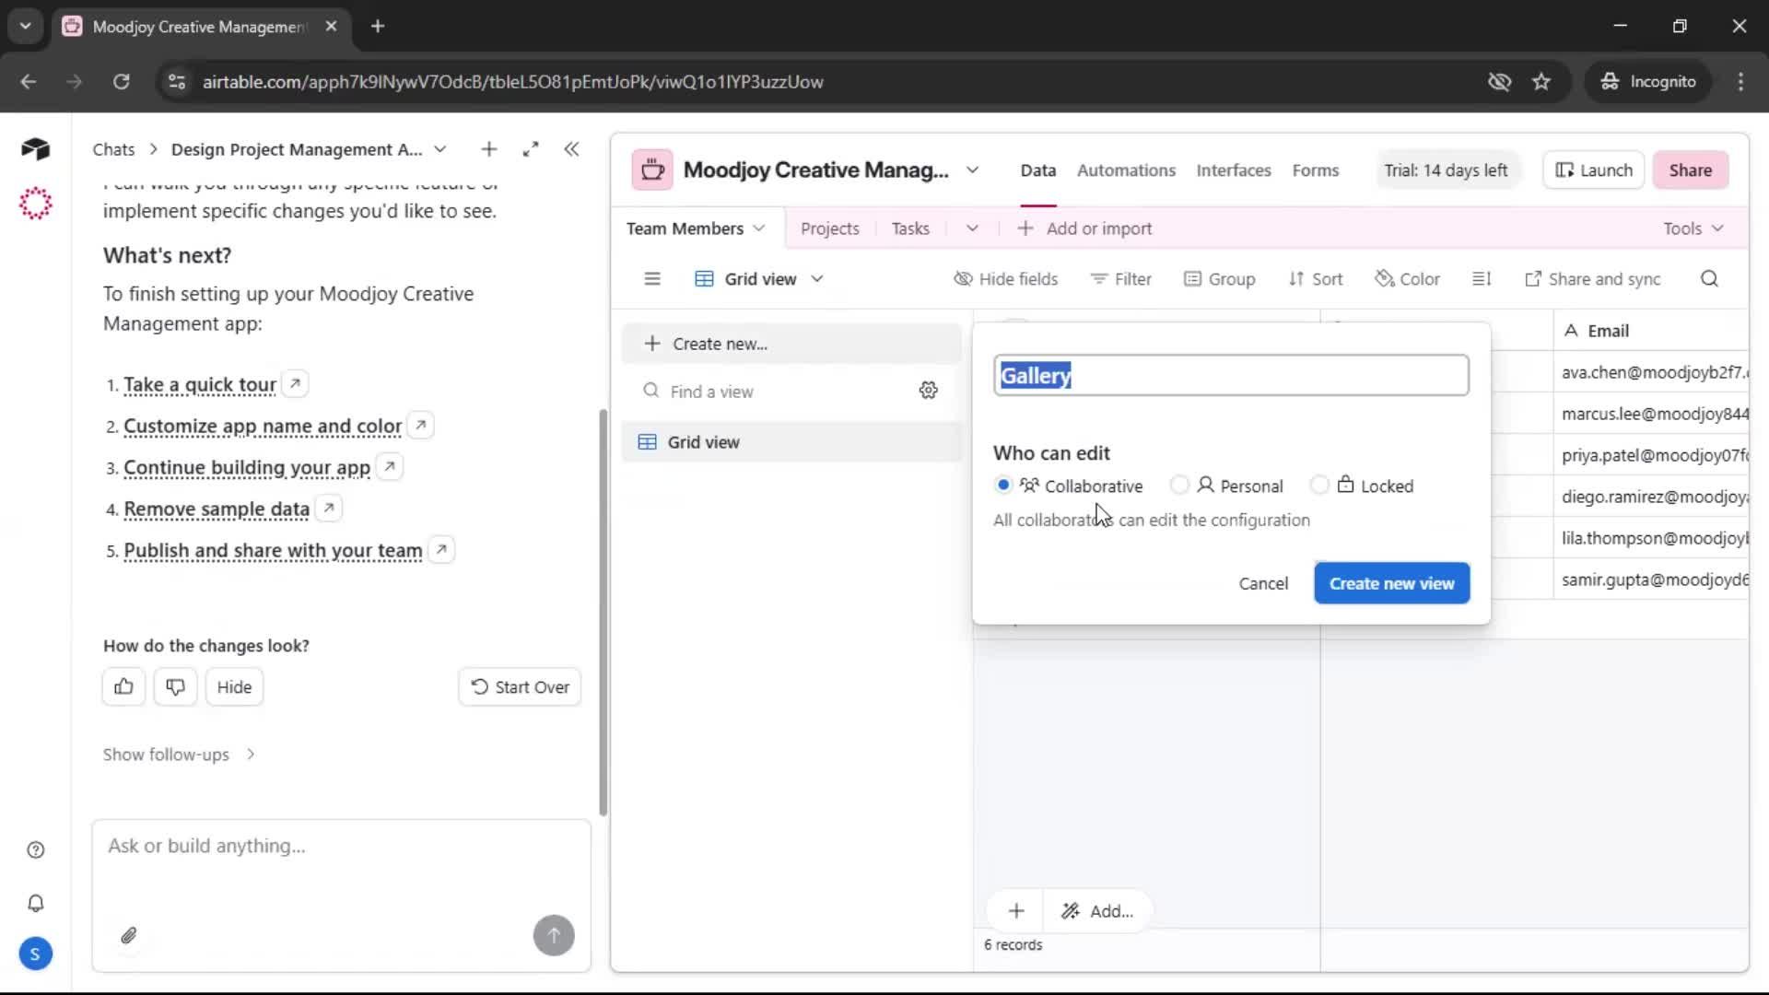Open the Projects table tab
This screenshot has width=1769, height=995.
[x=829, y=228]
